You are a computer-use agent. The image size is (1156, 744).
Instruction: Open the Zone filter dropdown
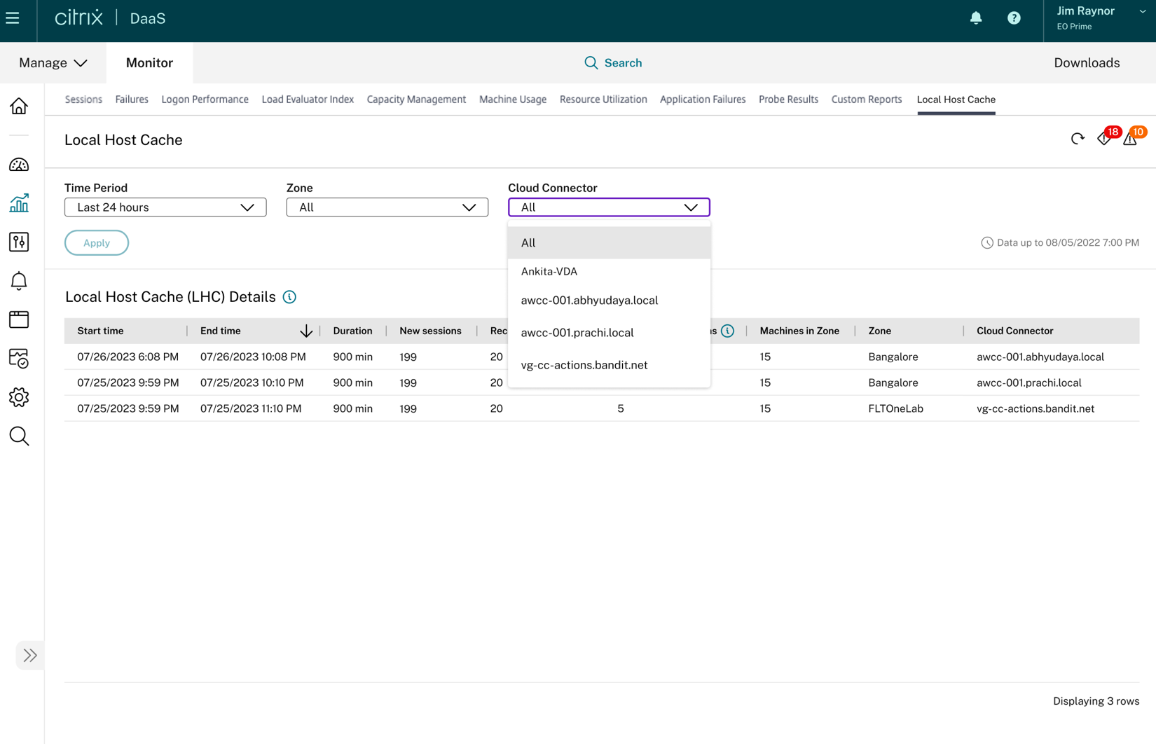click(387, 207)
